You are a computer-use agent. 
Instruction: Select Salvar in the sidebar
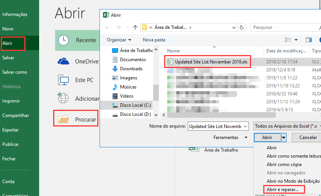coord(8,58)
